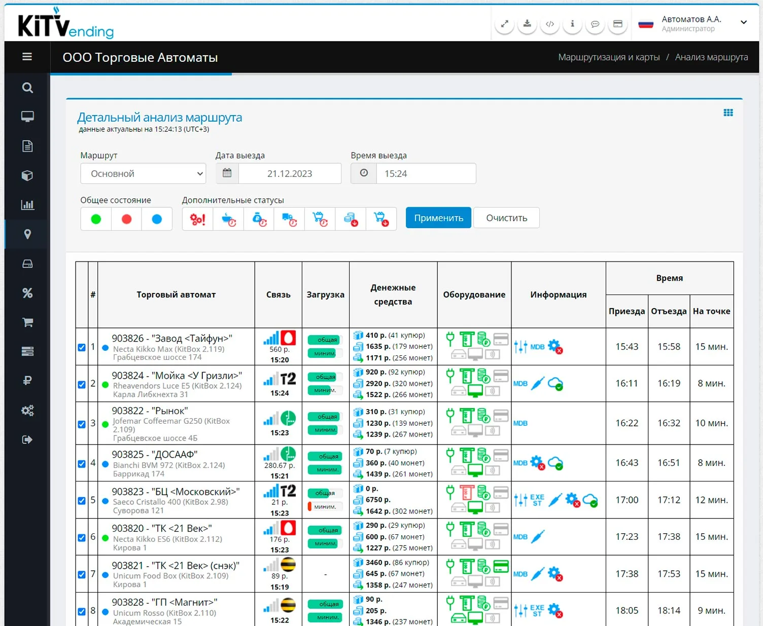This screenshot has height=626, width=763.
Task: Click the payment card icon in header
Action: [x=617, y=24]
